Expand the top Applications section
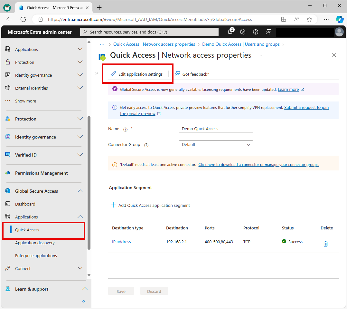347x309 pixels. (x=80, y=49)
